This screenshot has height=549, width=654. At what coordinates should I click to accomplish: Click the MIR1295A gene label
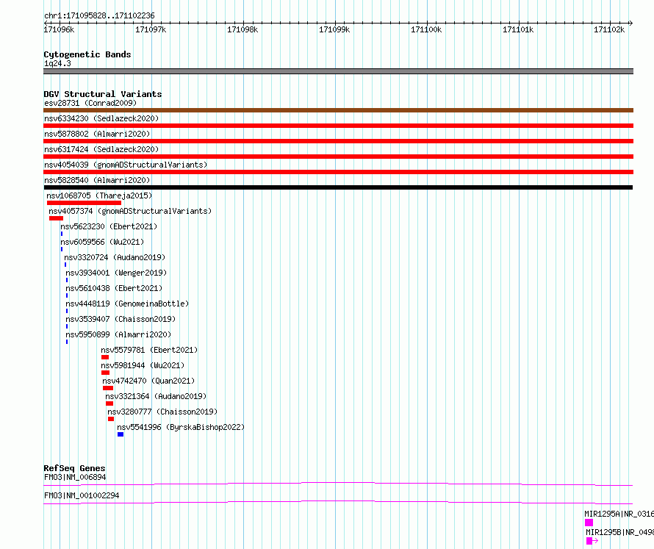click(619, 514)
